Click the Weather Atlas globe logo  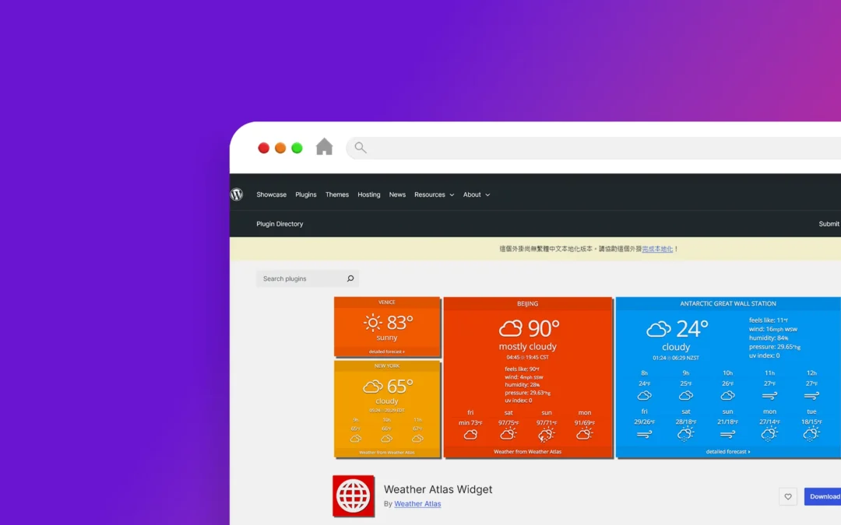point(354,496)
